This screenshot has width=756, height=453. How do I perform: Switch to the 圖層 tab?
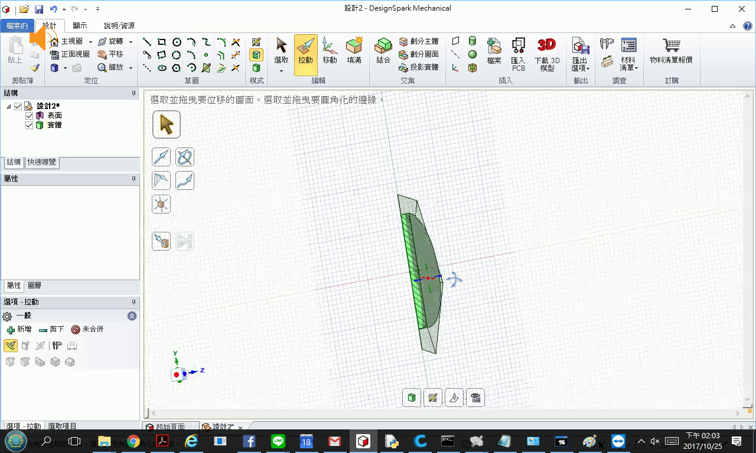point(35,285)
